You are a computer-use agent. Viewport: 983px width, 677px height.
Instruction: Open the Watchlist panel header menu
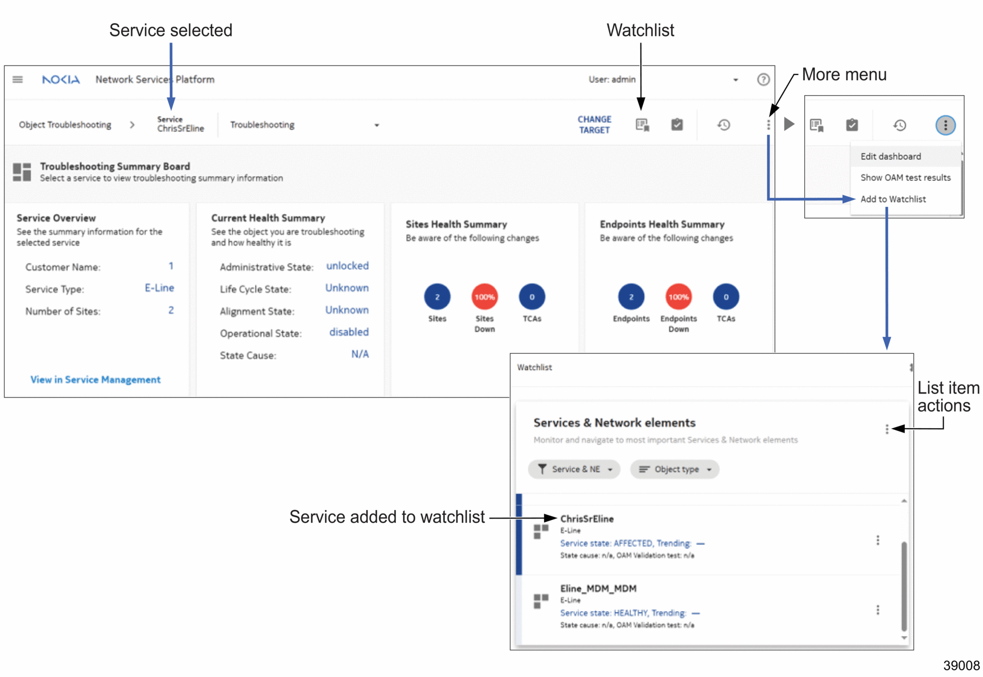(911, 367)
